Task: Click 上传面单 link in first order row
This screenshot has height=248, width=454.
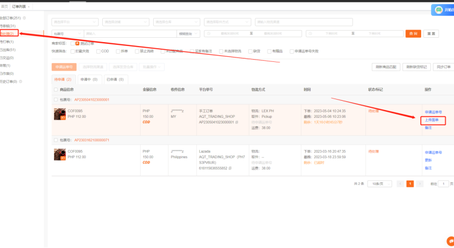Action: pyautogui.click(x=432, y=120)
